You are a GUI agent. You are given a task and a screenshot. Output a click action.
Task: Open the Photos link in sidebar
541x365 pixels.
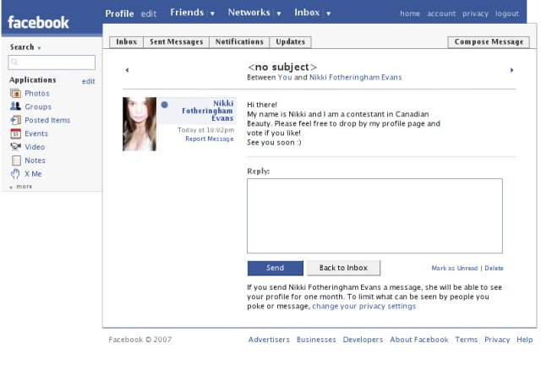(37, 94)
